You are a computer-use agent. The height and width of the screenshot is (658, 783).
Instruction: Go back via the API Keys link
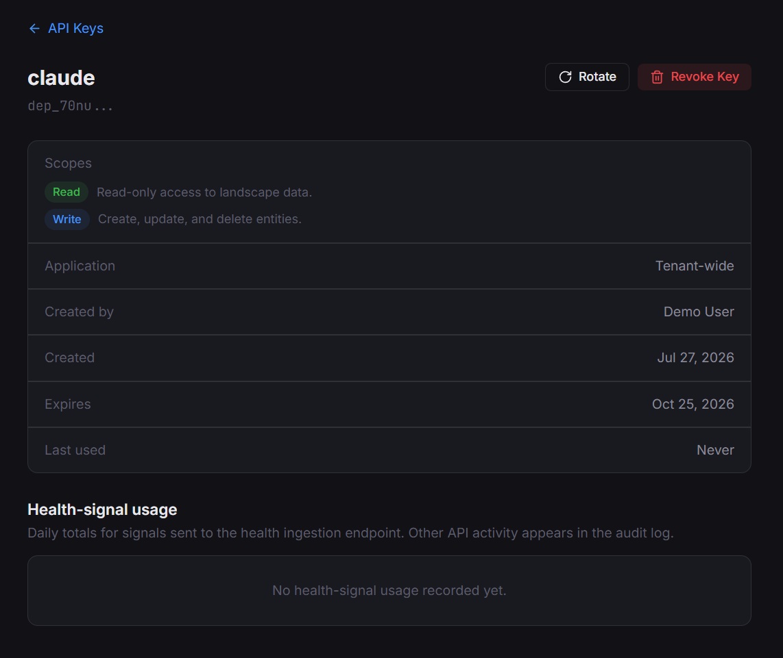click(x=66, y=29)
